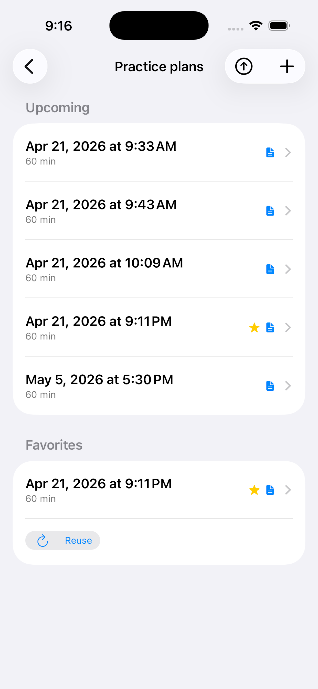Tap the back arrow button
Viewport: 318px width, 689px height.
tap(30, 66)
